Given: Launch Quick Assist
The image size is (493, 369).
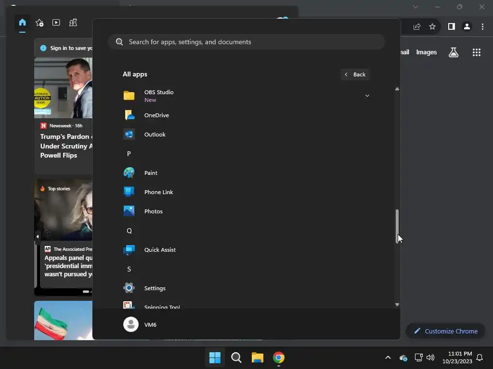Looking at the screenshot, I should click(246, 250).
